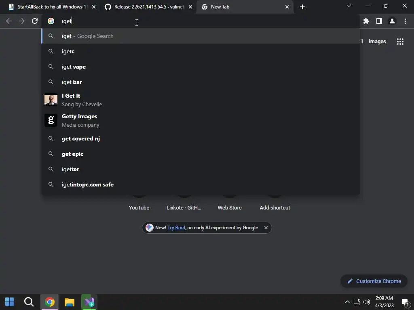Open the Windows Start menu
Image resolution: width=414 pixels, height=310 pixels.
pyautogui.click(x=10, y=302)
